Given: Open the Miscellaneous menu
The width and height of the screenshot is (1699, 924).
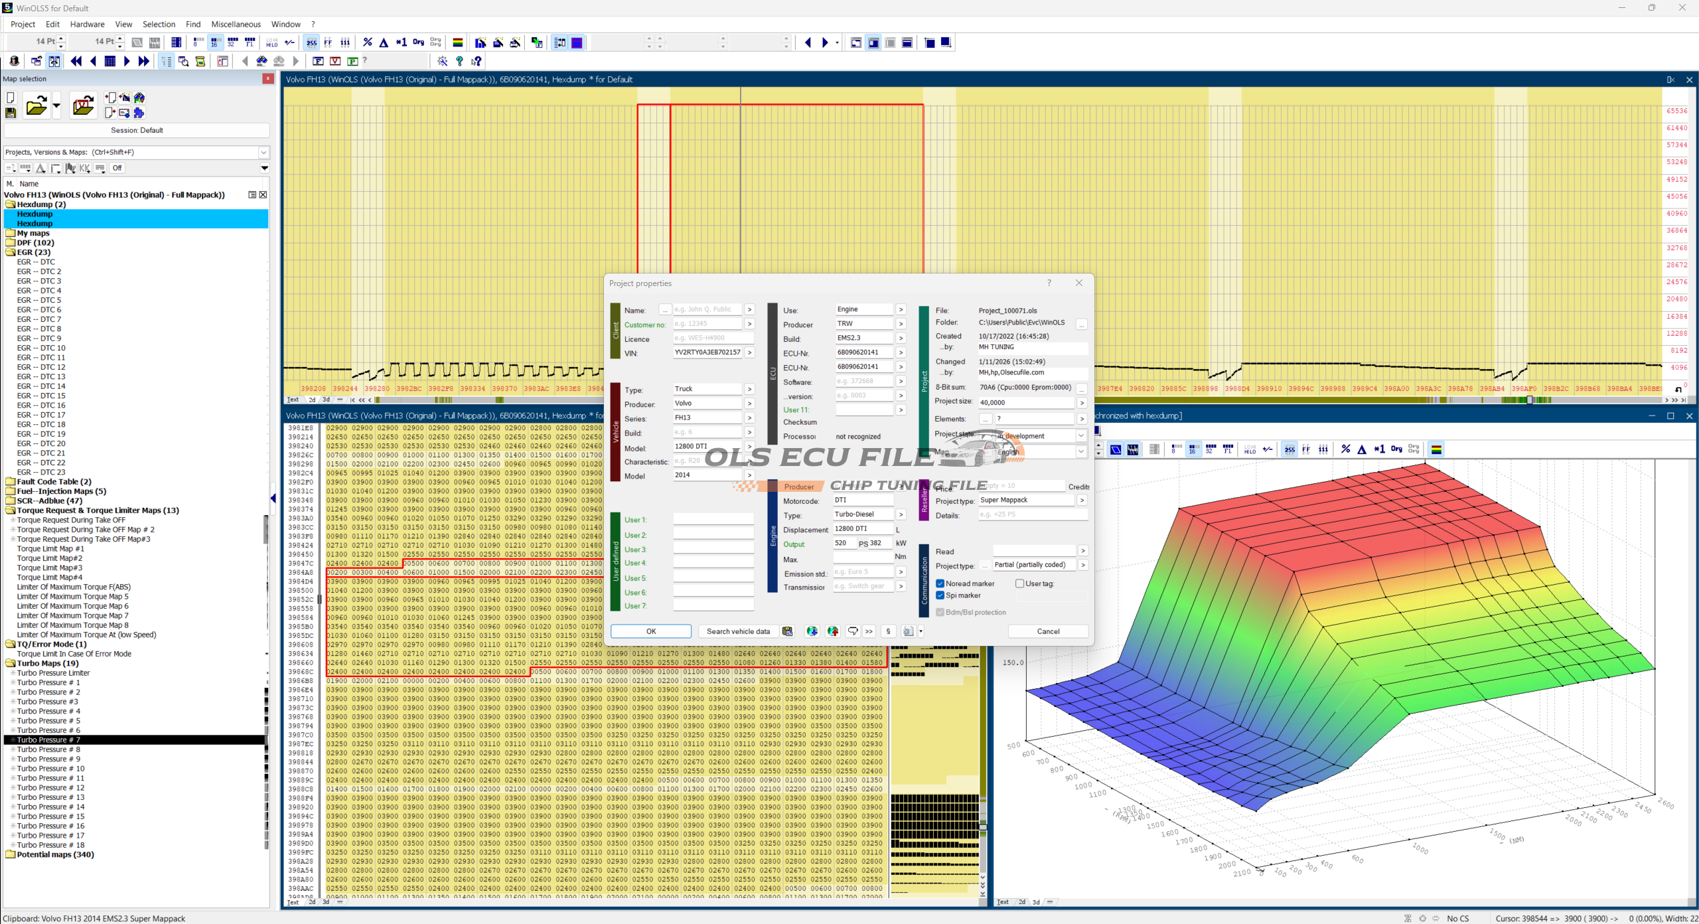Looking at the screenshot, I should pyautogui.click(x=236, y=25).
